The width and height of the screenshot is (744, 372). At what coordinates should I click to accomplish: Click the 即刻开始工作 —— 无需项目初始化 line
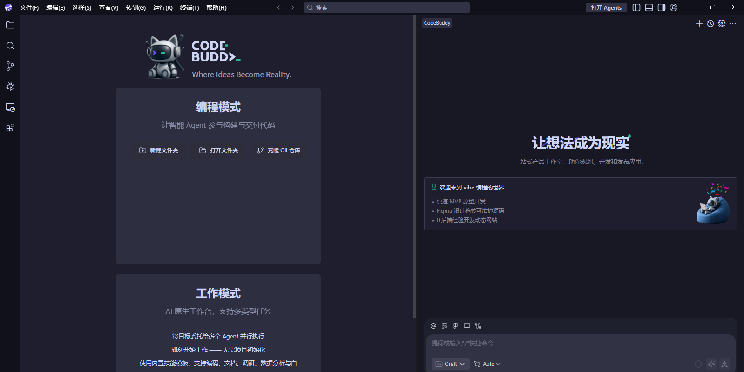[x=218, y=350]
